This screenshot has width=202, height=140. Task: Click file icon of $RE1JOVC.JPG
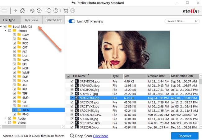click(x=77, y=123)
